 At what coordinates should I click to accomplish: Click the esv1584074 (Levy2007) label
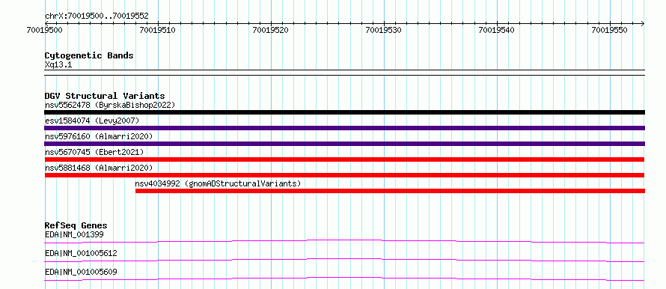[x=92, y=121]
